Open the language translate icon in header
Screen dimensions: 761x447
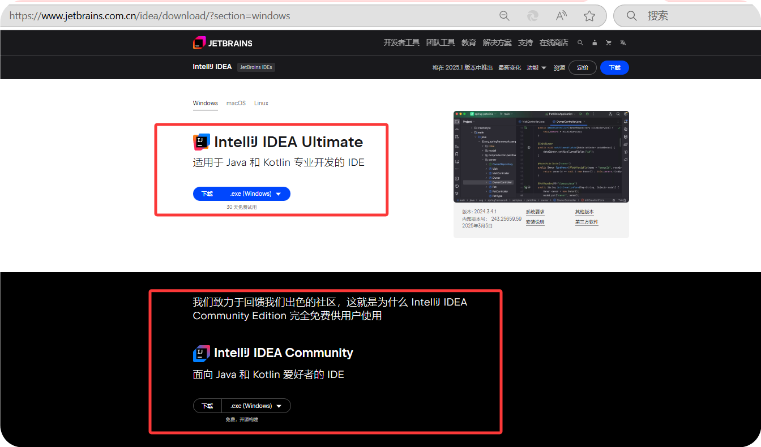point(623,43)
